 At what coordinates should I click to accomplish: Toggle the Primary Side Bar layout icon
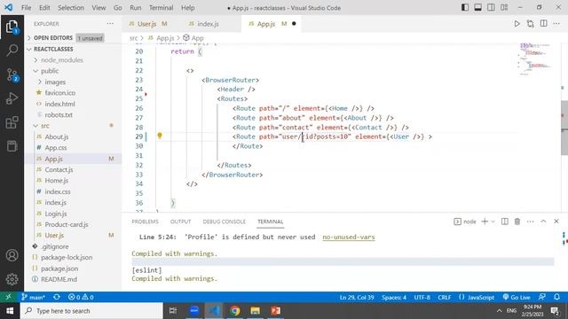[465, 8]
